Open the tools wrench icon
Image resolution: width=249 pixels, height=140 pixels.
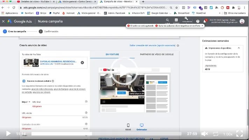(186, 19)
